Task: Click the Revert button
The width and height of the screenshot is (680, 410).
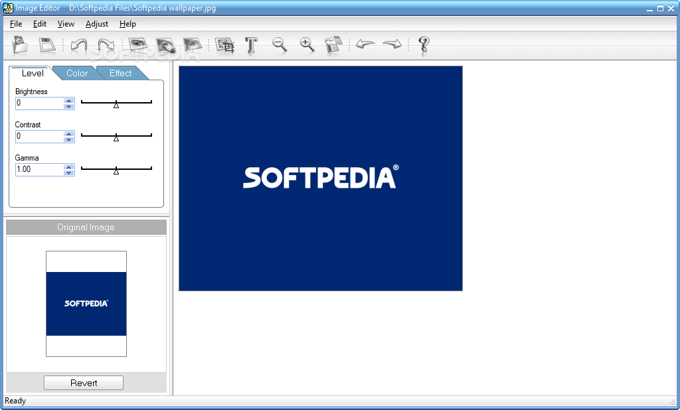Action: [x=84, y=383]
